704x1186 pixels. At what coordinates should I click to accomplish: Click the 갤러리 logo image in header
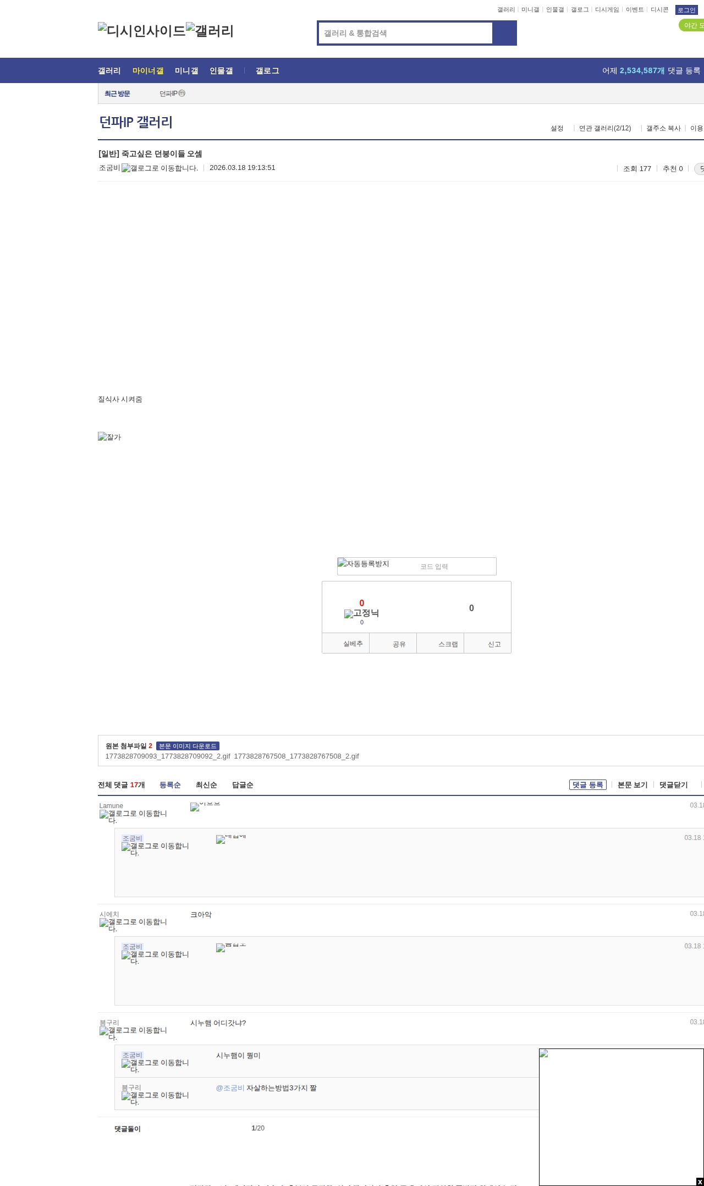pos(210,31)
